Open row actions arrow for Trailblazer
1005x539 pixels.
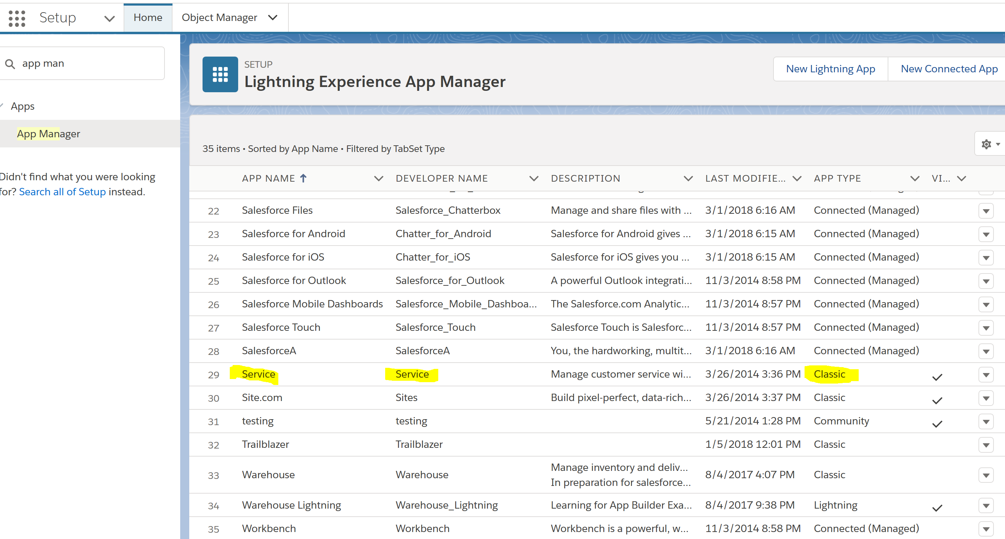tap(986, 445)
